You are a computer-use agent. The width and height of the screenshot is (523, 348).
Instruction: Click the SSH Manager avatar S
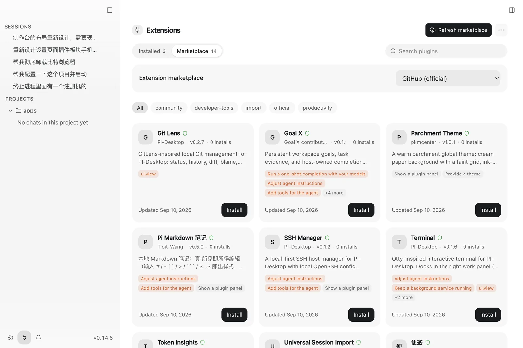click(272, 242)
